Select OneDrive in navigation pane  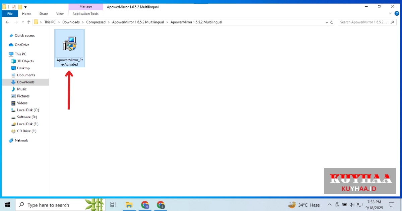[19, 45]
